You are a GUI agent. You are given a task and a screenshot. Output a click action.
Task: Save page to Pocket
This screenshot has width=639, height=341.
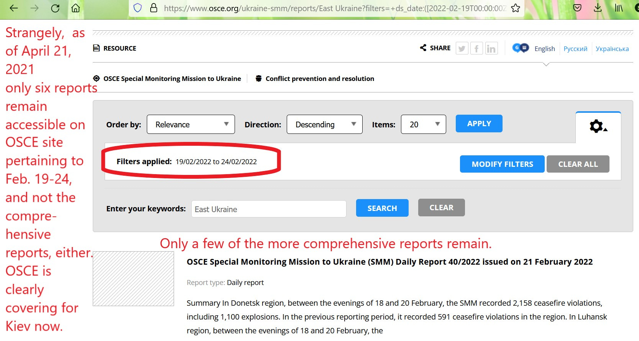[577, 8]
